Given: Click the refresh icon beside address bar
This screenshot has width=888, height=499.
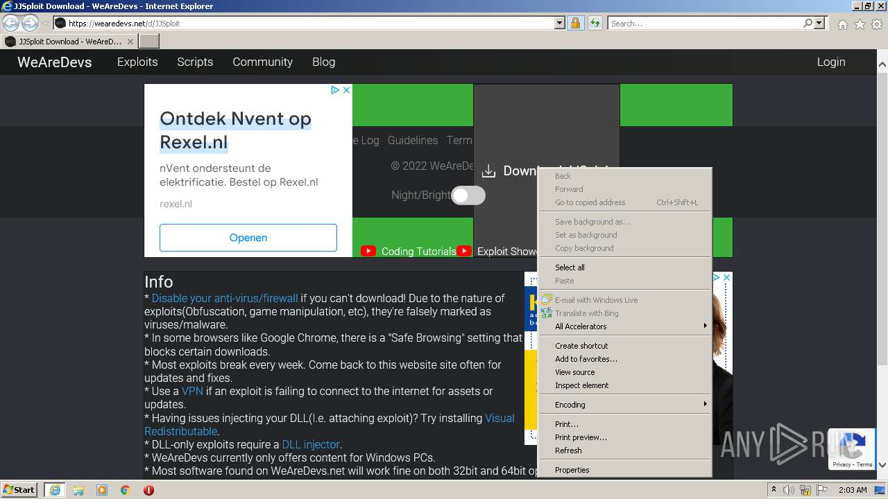Looking at the screenshot, I should 595,23.
